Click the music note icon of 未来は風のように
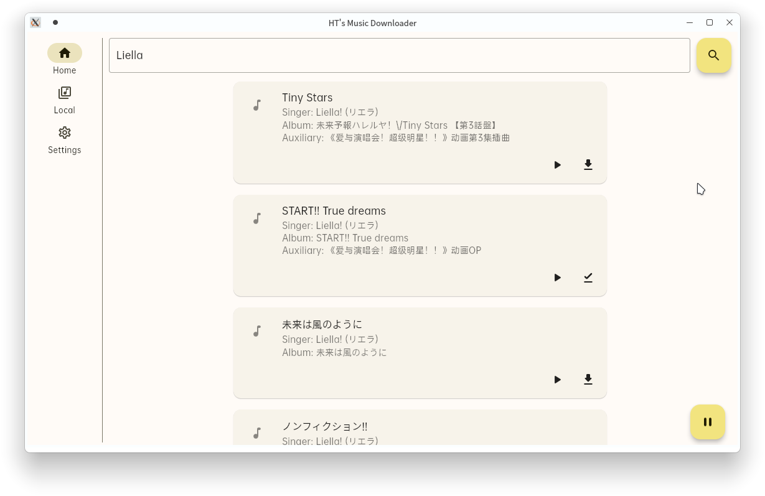This screenshot has width=765, height=496. coord(256,331)
